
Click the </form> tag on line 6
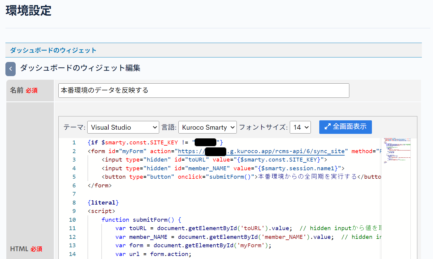[100, 186]
